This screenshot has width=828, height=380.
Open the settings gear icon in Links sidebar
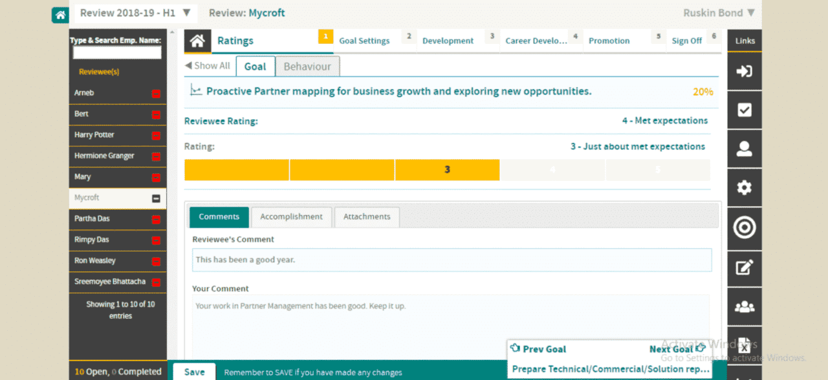pyautogui.click(x=745, y=188)
